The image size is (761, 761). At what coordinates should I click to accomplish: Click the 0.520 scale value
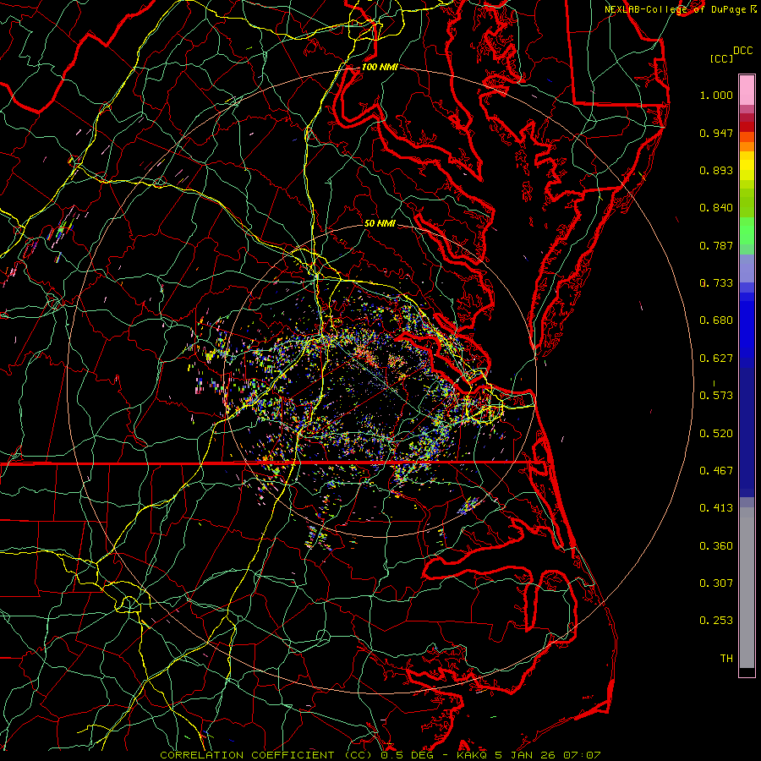tap(716, 434)
